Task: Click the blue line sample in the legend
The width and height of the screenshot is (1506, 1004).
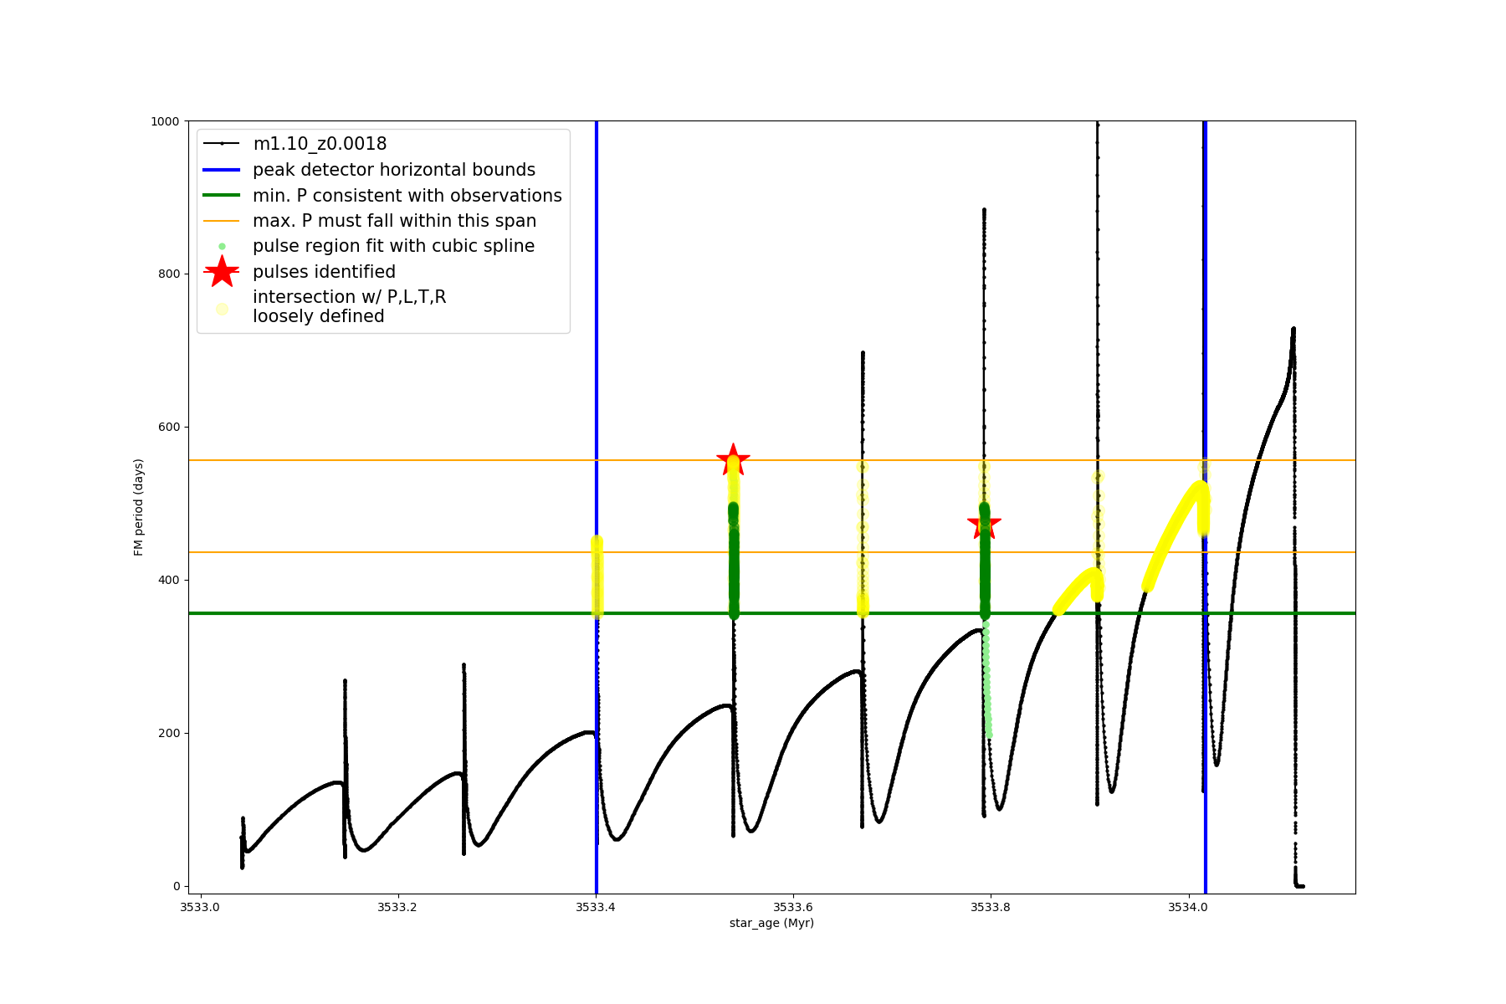Action: 222,170
